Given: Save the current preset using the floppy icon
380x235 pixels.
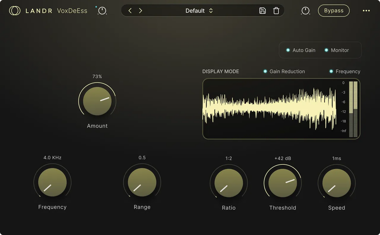Looking at the screenshot, I should tap(262, 10).
